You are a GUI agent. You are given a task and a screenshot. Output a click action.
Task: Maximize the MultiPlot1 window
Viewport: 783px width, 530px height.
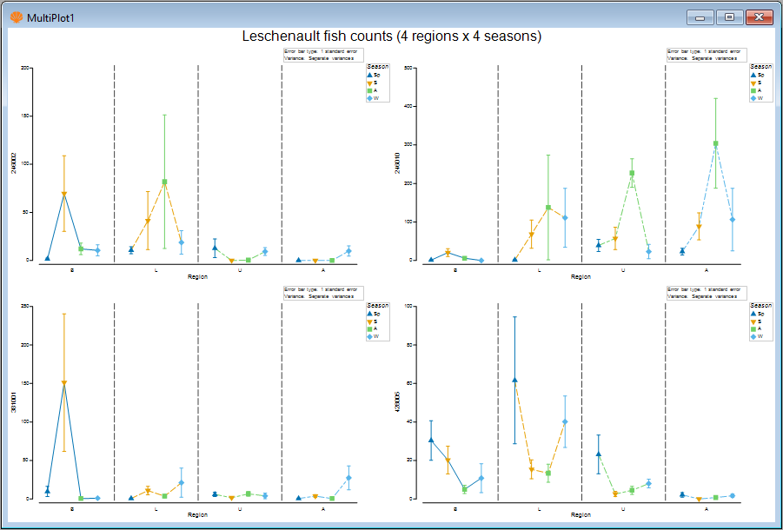pyautogui.click(x=730, y=17)
